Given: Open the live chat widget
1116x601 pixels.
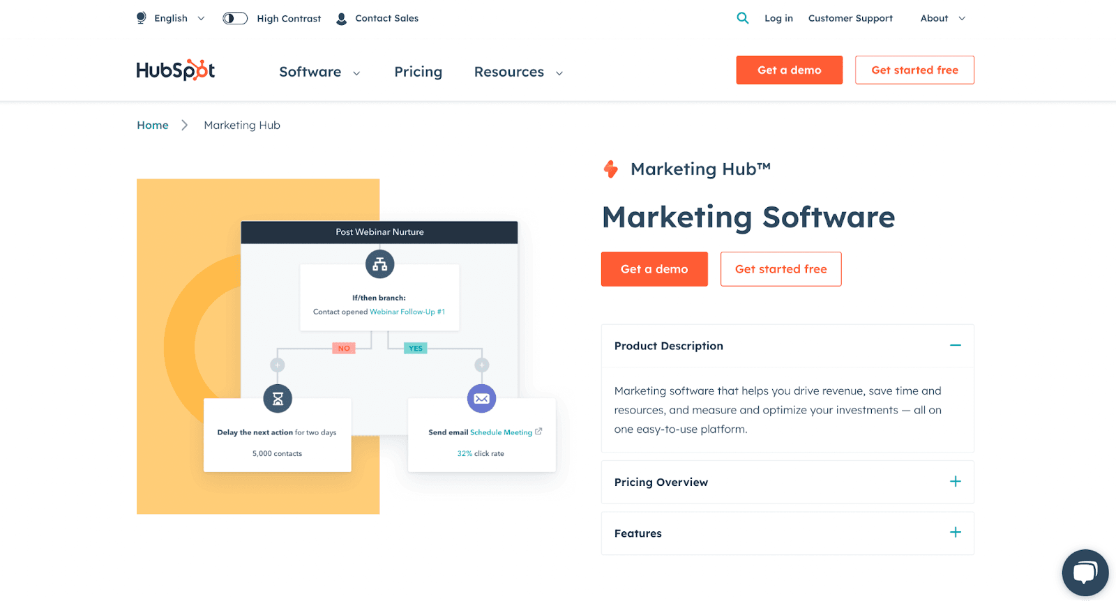Looking at the screenshot, I should point(1085,572).
